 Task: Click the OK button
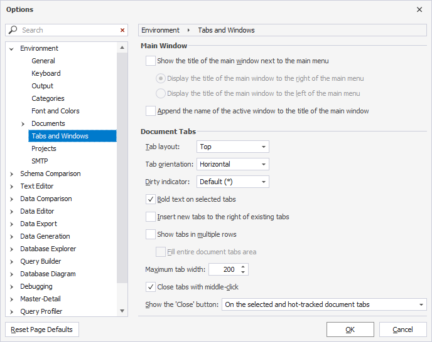click(350, 329)
